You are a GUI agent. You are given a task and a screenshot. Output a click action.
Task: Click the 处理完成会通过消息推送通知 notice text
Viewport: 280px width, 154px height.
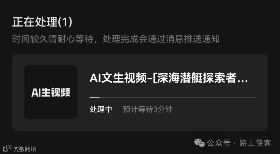[161, 39]
